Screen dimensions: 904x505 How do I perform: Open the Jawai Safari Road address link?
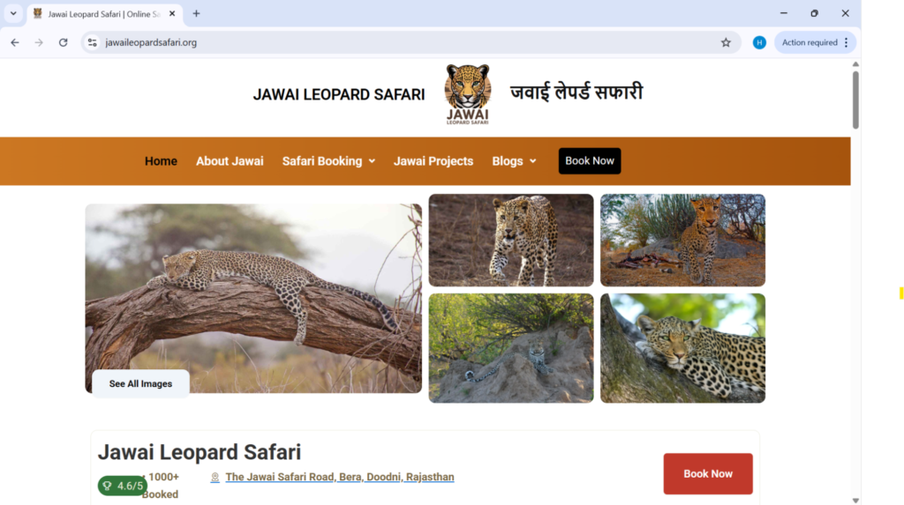[x=340, y=478]
